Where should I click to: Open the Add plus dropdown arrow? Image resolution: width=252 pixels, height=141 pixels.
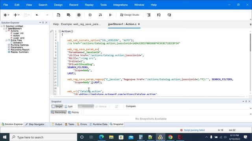pyautogui.click(x=19, y=15)
